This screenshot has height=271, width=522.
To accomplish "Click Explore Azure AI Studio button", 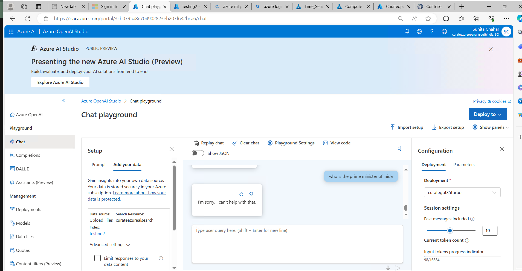I will [60, 82].
